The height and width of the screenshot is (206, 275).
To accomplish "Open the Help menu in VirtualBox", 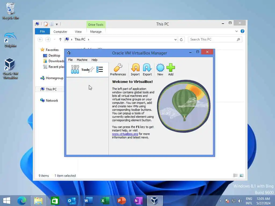I will (x=94, y=60).
